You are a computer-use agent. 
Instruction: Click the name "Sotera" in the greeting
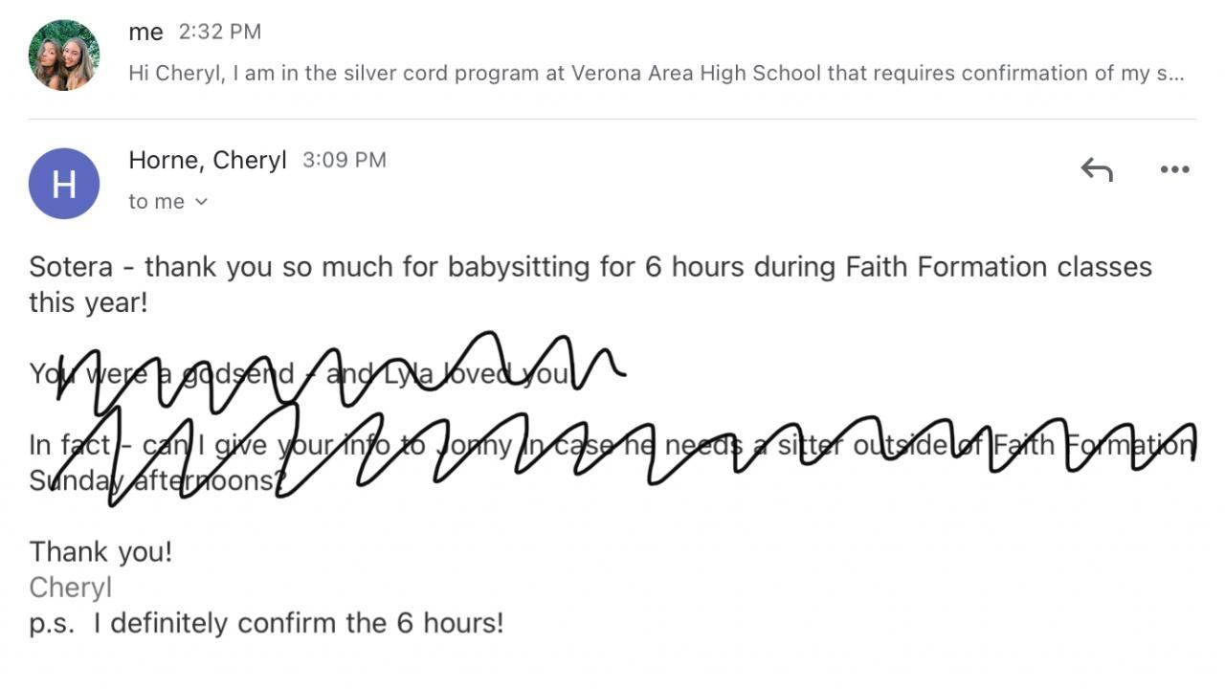(71, 267)
